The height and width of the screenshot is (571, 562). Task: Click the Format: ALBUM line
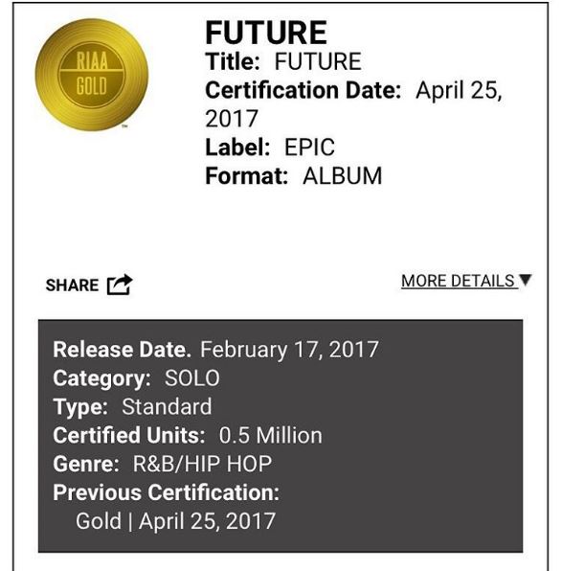tap(293, 176)
